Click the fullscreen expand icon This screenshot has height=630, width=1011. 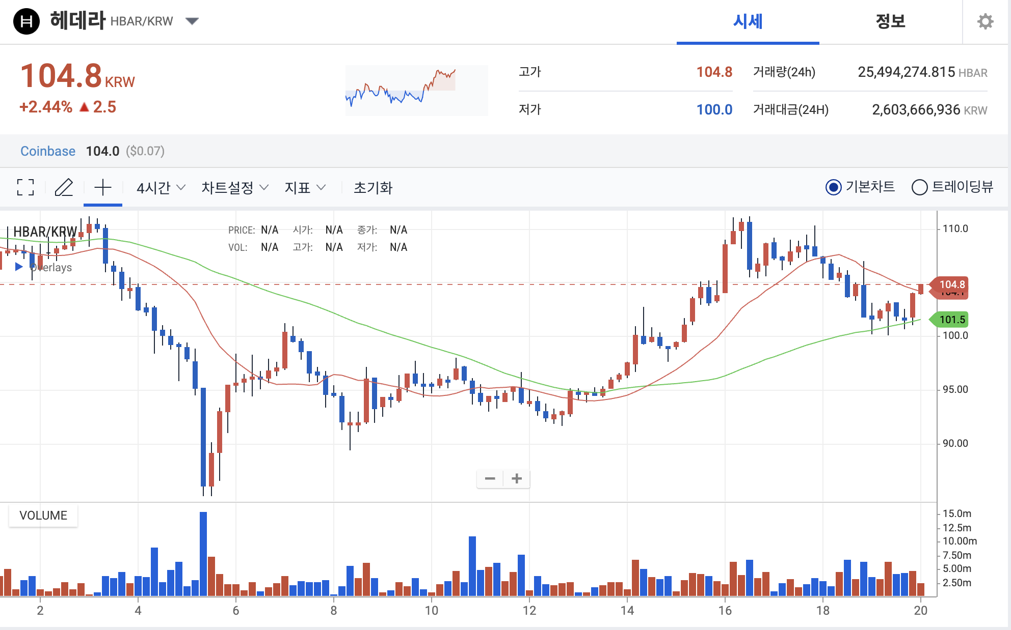(x=25, y=187)
